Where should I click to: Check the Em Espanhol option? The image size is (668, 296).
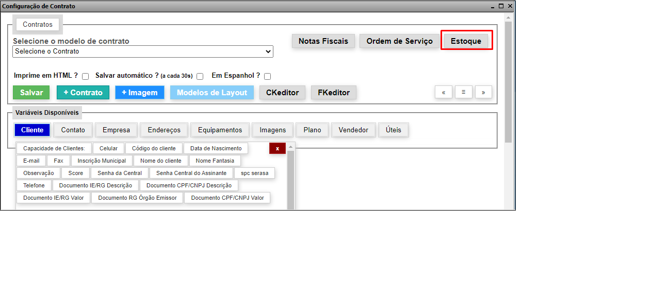point(268,76)
